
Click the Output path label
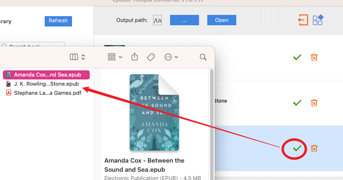point(132,20)
